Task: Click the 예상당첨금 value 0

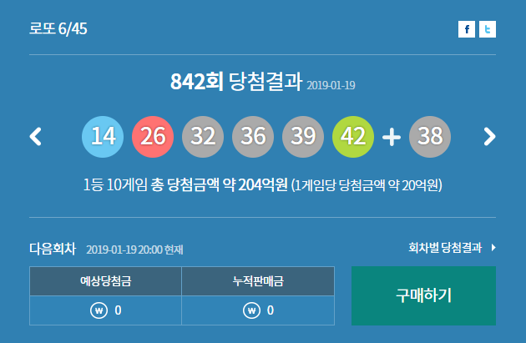Action: [x=118, y=310]
